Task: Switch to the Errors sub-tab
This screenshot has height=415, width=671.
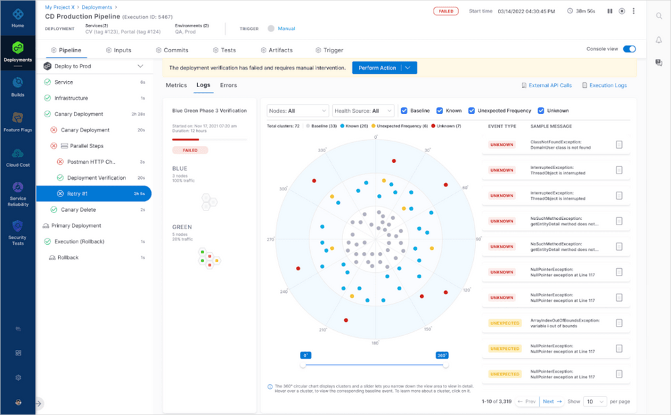Action: pyautogui.click(x=229, y=85)
